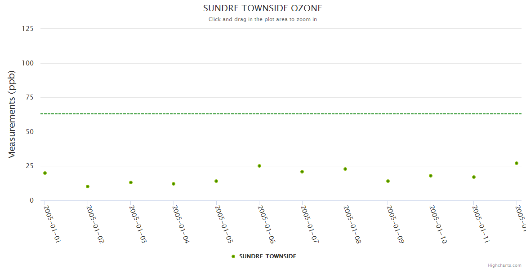The height and width of the screenshot is (269, 526).
Task: Select the data point for 2005-01-11
Action: [x=474, y=177]
